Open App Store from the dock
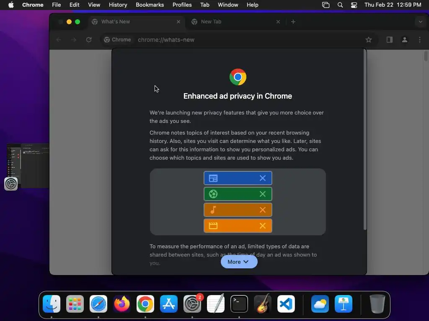 (169, 304)
